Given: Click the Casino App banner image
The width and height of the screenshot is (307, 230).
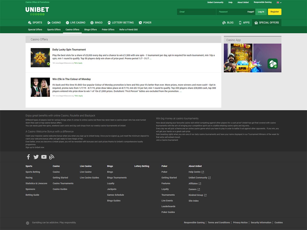Looking at the screenshot, I should pos(253,58).
